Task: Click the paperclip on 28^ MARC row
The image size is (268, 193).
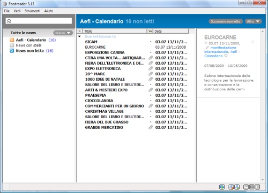Action: point(151,74)
